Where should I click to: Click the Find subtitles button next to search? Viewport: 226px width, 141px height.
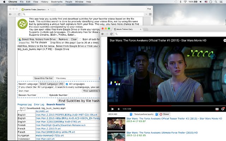pos(91,91)
